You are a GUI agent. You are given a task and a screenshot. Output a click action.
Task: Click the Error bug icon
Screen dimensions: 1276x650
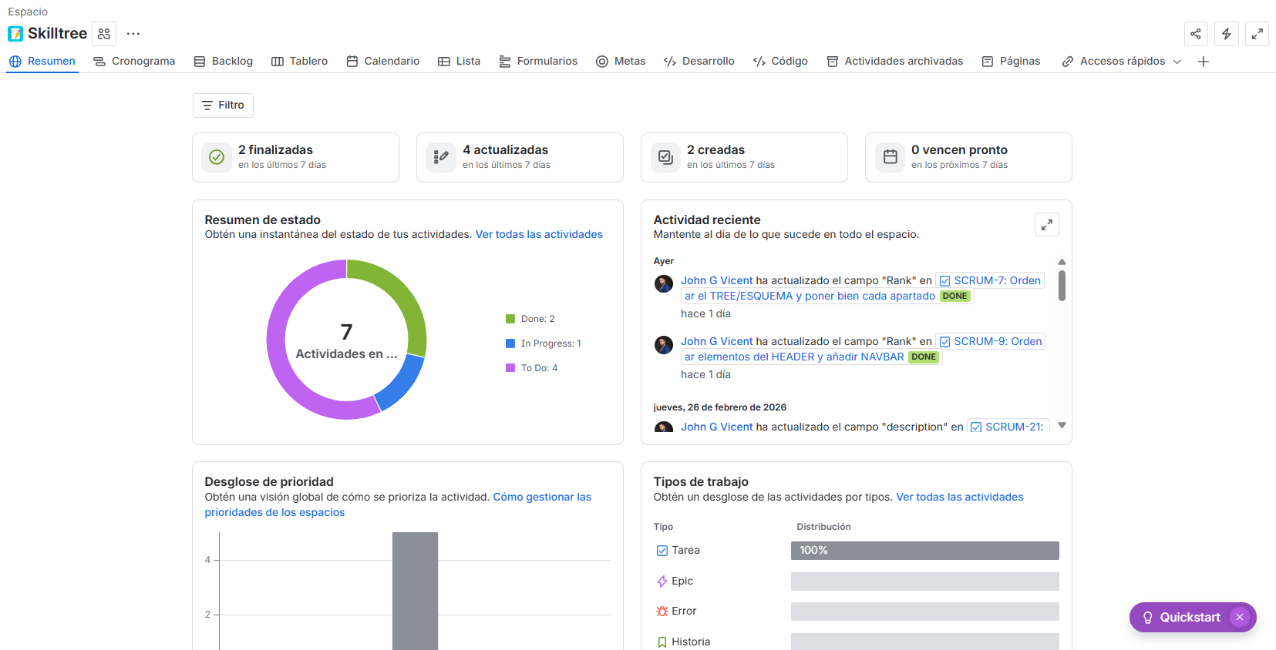pyautogui.click(x=662, y=611)
